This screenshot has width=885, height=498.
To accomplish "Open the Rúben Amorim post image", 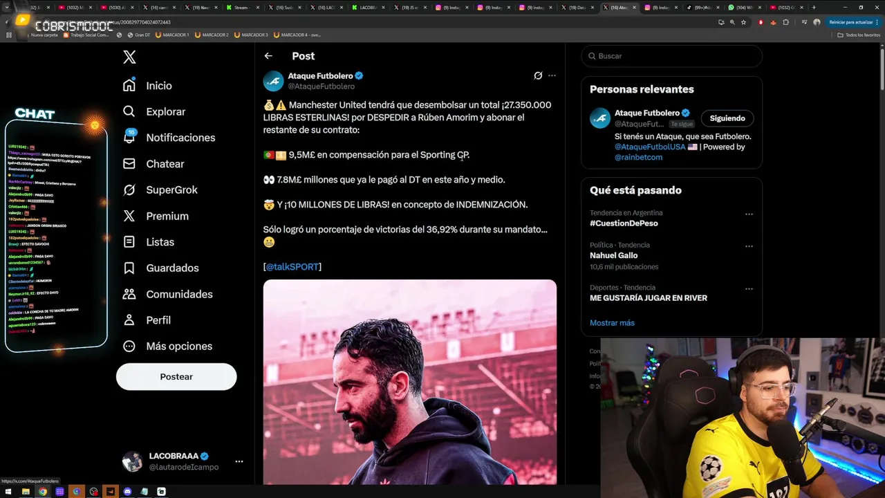I will coord(410,382).
